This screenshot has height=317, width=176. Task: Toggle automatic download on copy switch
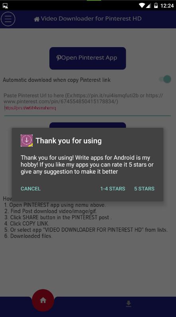point(165,79)
